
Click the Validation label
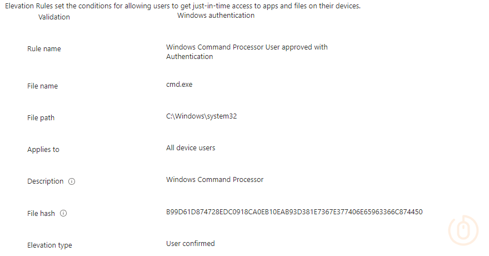pos(54,17)
